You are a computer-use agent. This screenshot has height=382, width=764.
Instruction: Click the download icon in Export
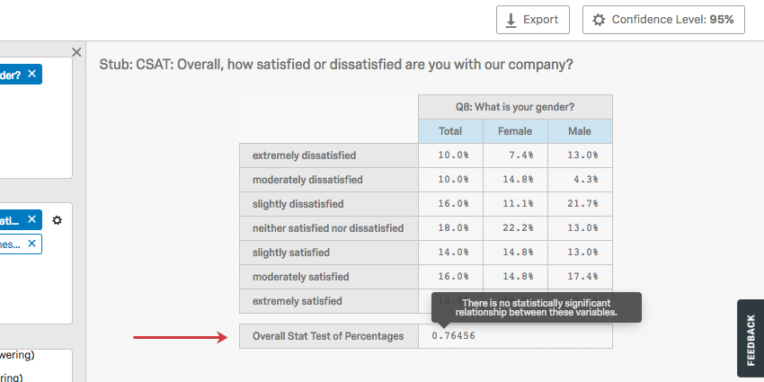pyautogui.click(x=511, y=20)
